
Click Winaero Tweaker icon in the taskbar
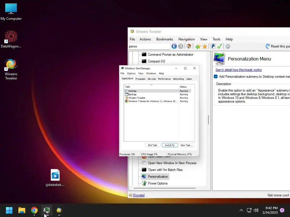(59, 210)
